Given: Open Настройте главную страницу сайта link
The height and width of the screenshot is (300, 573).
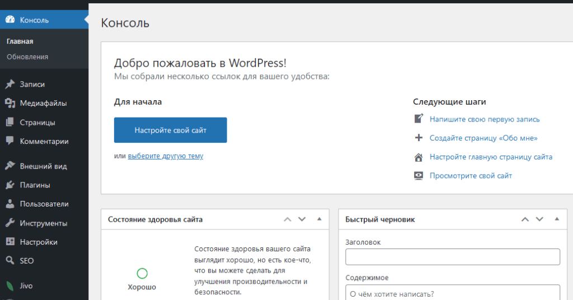Looking at the screenshot, I should point(491,157).
